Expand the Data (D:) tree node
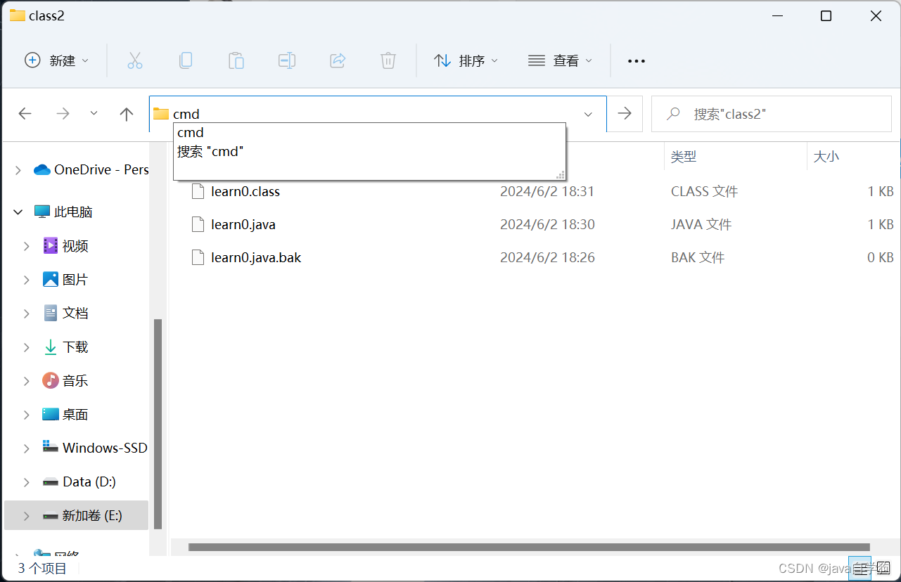The width and height of the screenshot is (901, 582). pyautogui.click(x=27, y=481)
